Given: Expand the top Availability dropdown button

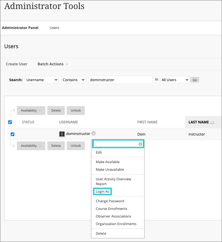Looking at the screenshot, I should tap(31, 111).
